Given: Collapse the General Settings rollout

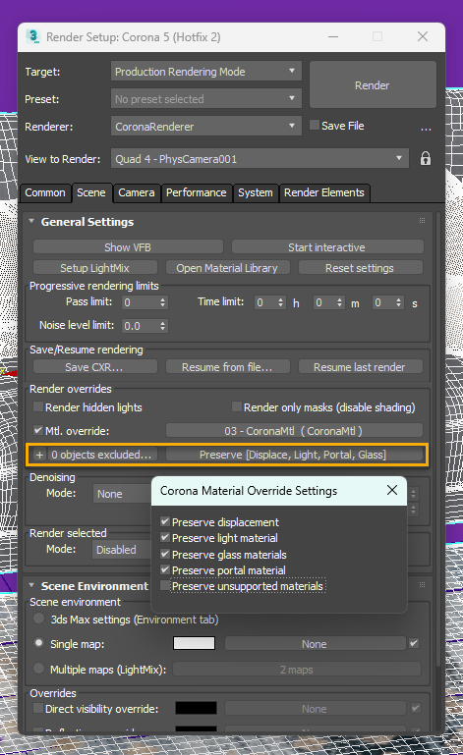Looking at the screenshot, I should pos(31,222).
